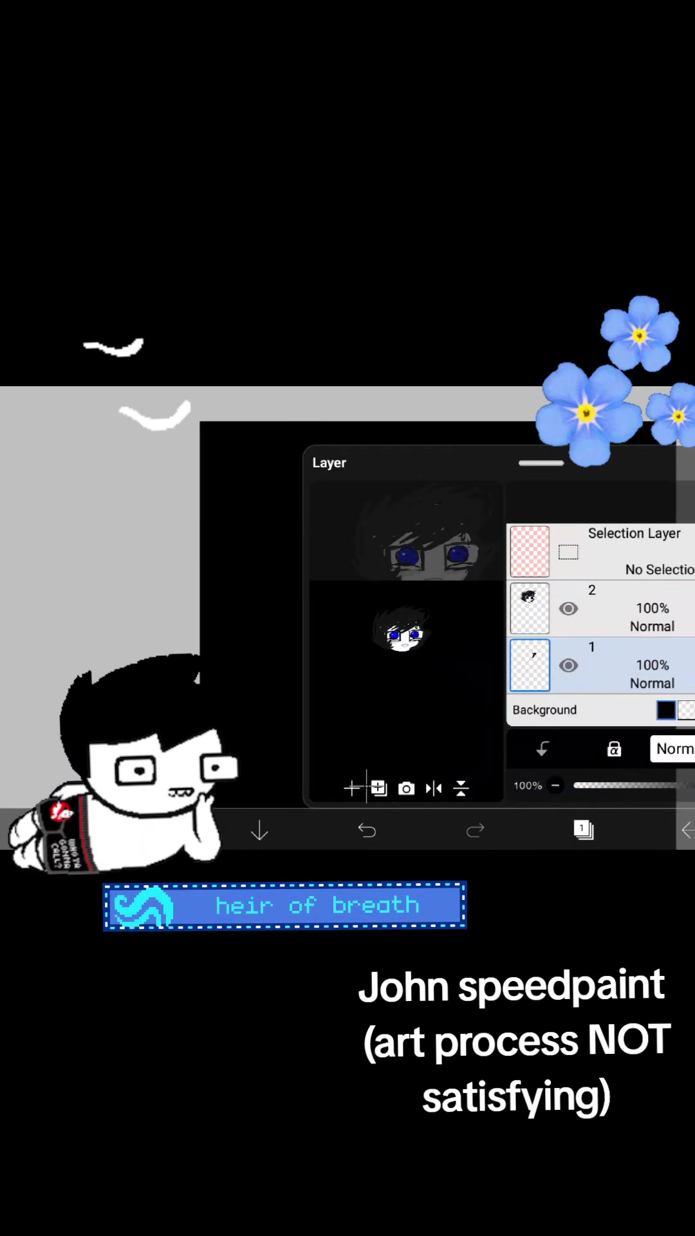Hide layer 1 with its eye icon

[x=568, y=665]
